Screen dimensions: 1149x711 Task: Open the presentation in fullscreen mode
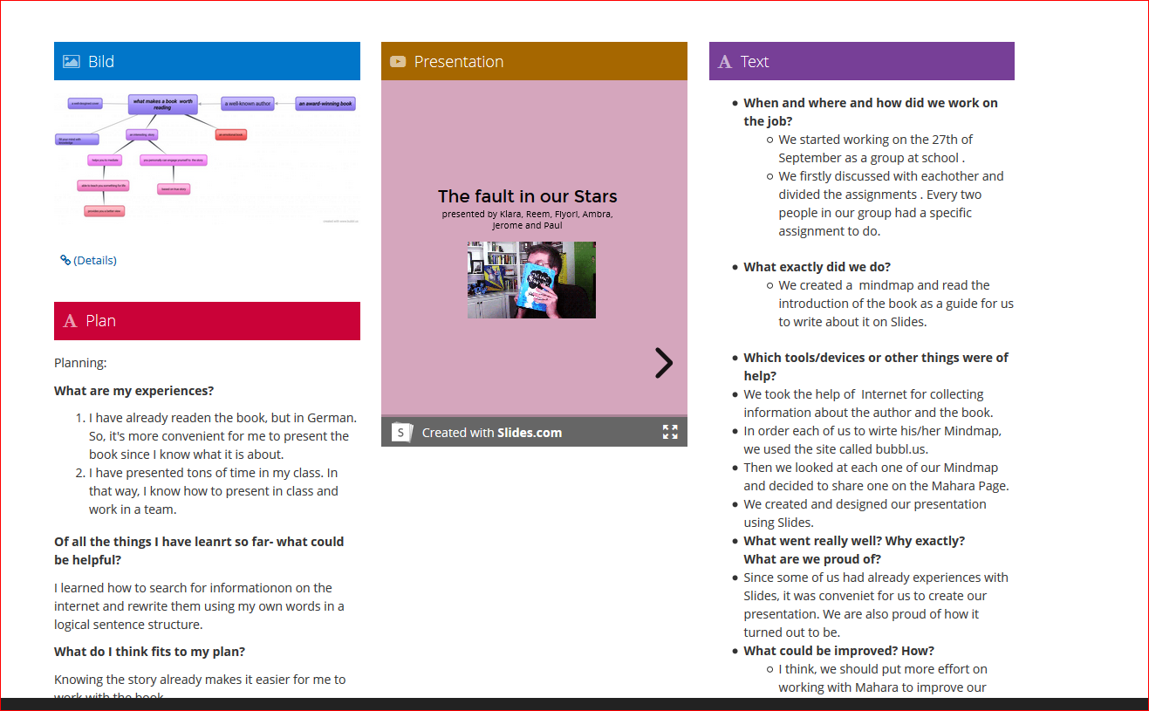pyautogui.click(x=670, y=432)
